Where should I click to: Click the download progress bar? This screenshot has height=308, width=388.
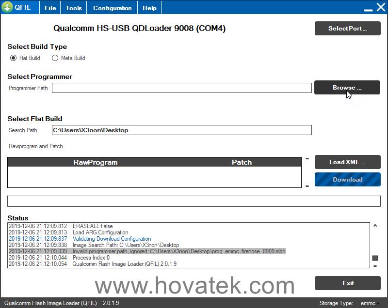[194, 201]
